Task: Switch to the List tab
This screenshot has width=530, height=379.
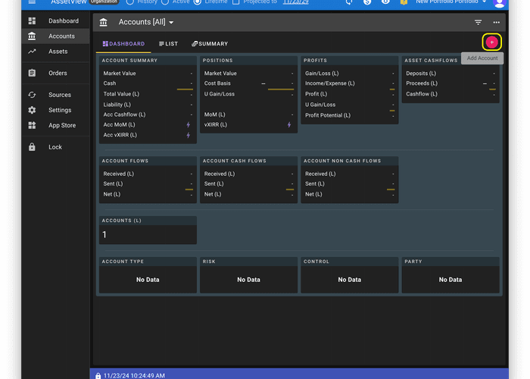Action: (x=168, y=44)
